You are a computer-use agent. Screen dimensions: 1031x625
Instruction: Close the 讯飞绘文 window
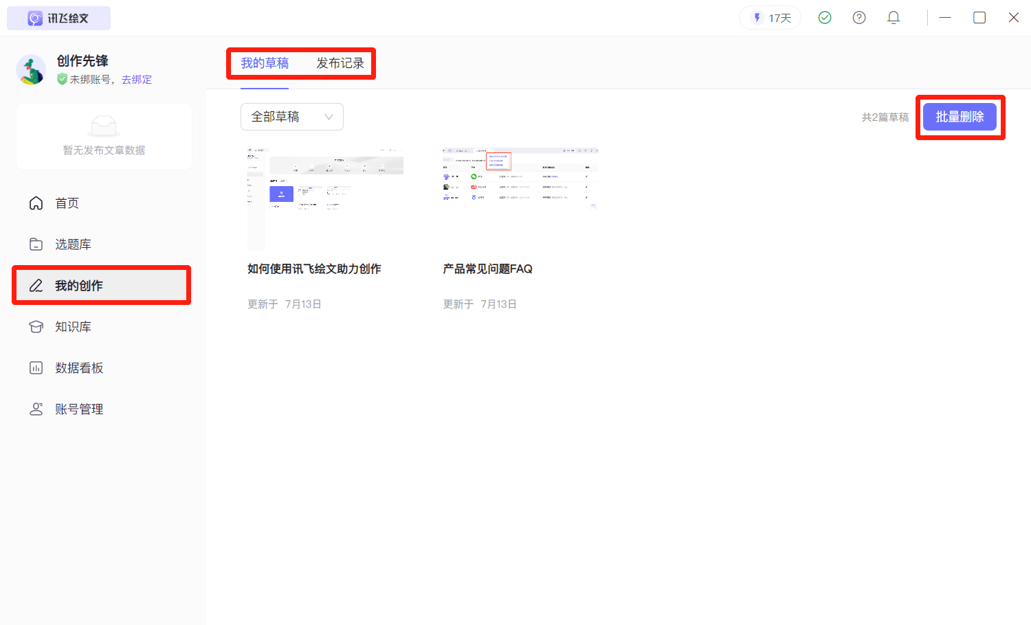click(1014, 18)
